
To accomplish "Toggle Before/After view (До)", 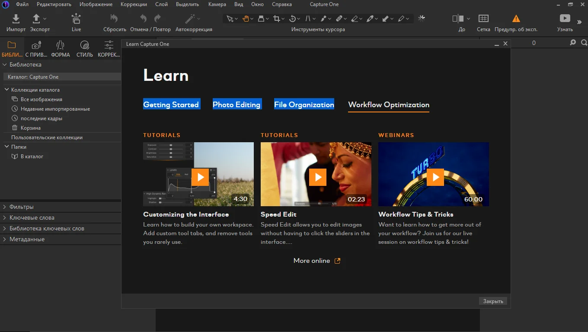I will (x=457, y=19).
